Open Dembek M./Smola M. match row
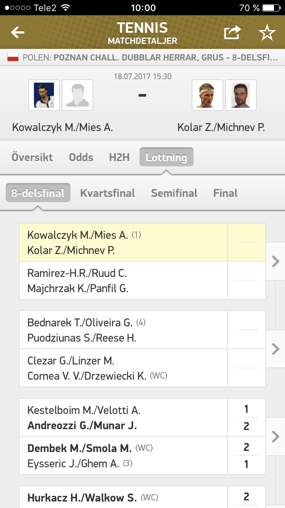Image resolution: width=285 pixels, height=508 pixels. pos(142,455)
